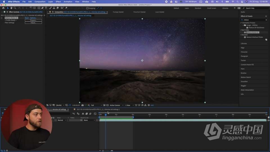Select the Type text tool
Image resolution: width=270 pixels, height=152 pixels.
(46, 8)
